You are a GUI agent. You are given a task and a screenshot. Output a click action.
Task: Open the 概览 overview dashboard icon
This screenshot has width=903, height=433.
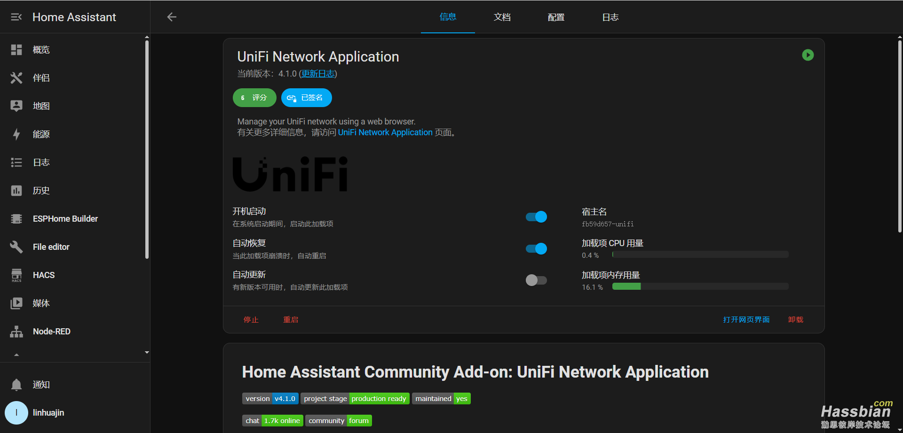click(16, 50)
